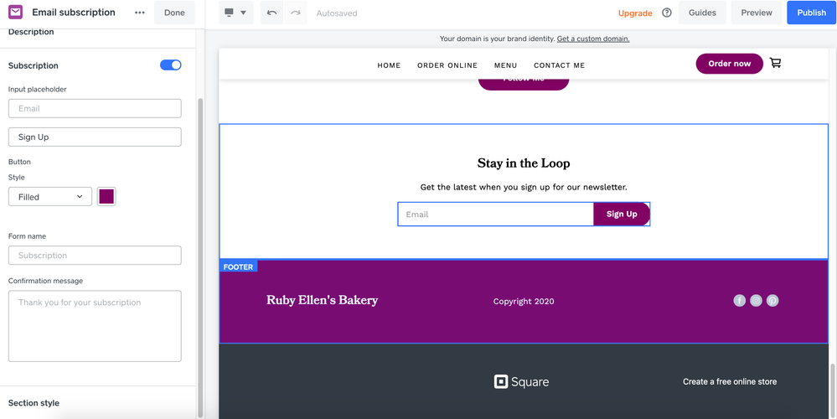This screenshot has height=419, width=837.
Task: Open the Preview button
Action: point(757,13)
